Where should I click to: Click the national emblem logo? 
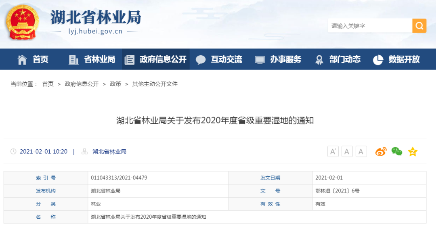22,22
